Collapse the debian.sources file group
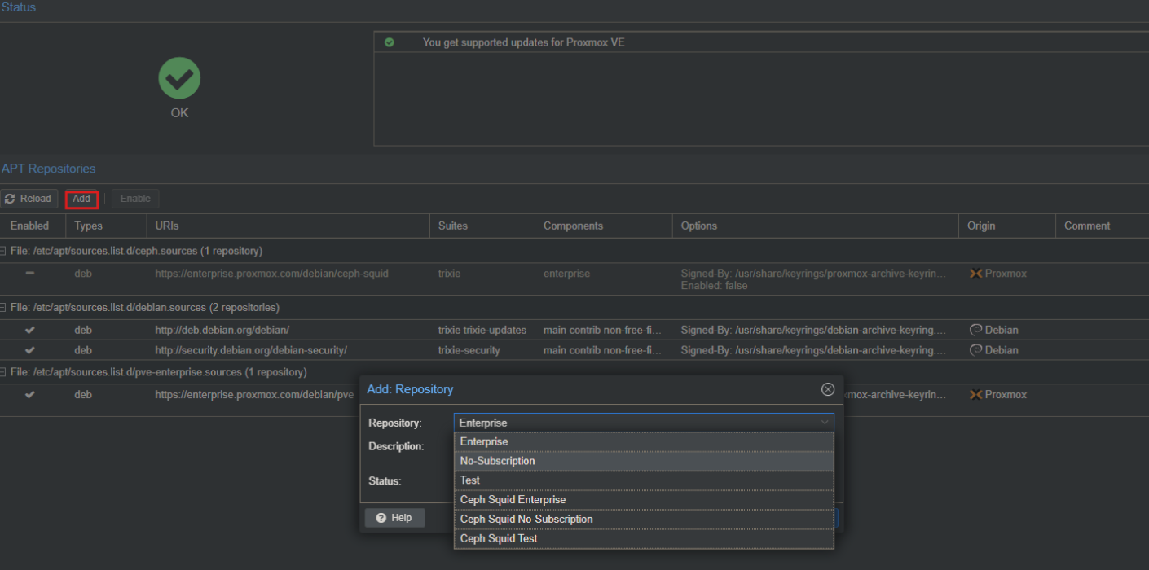This screenshot has height=570, width=1149. (4, 308)
